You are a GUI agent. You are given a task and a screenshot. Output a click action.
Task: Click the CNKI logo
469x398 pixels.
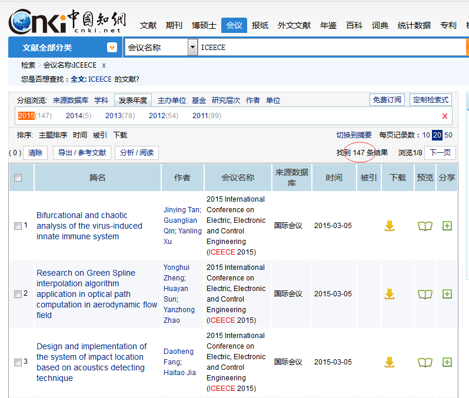67,21
